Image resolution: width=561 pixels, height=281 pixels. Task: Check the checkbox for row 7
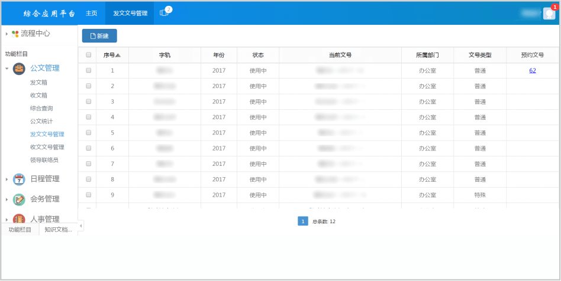89,164
